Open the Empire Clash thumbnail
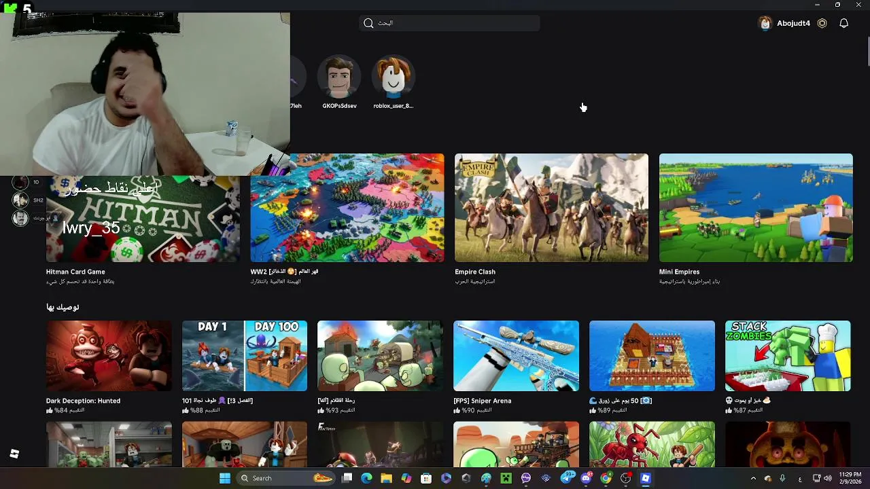The image size is (870, 489). coord(551,208)
